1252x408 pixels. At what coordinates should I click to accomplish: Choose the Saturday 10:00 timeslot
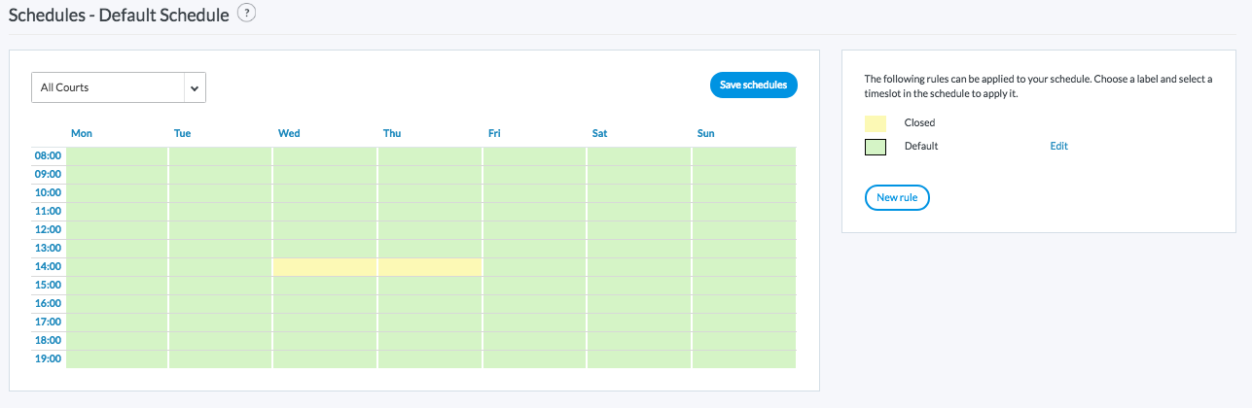(x=638, y=192)
